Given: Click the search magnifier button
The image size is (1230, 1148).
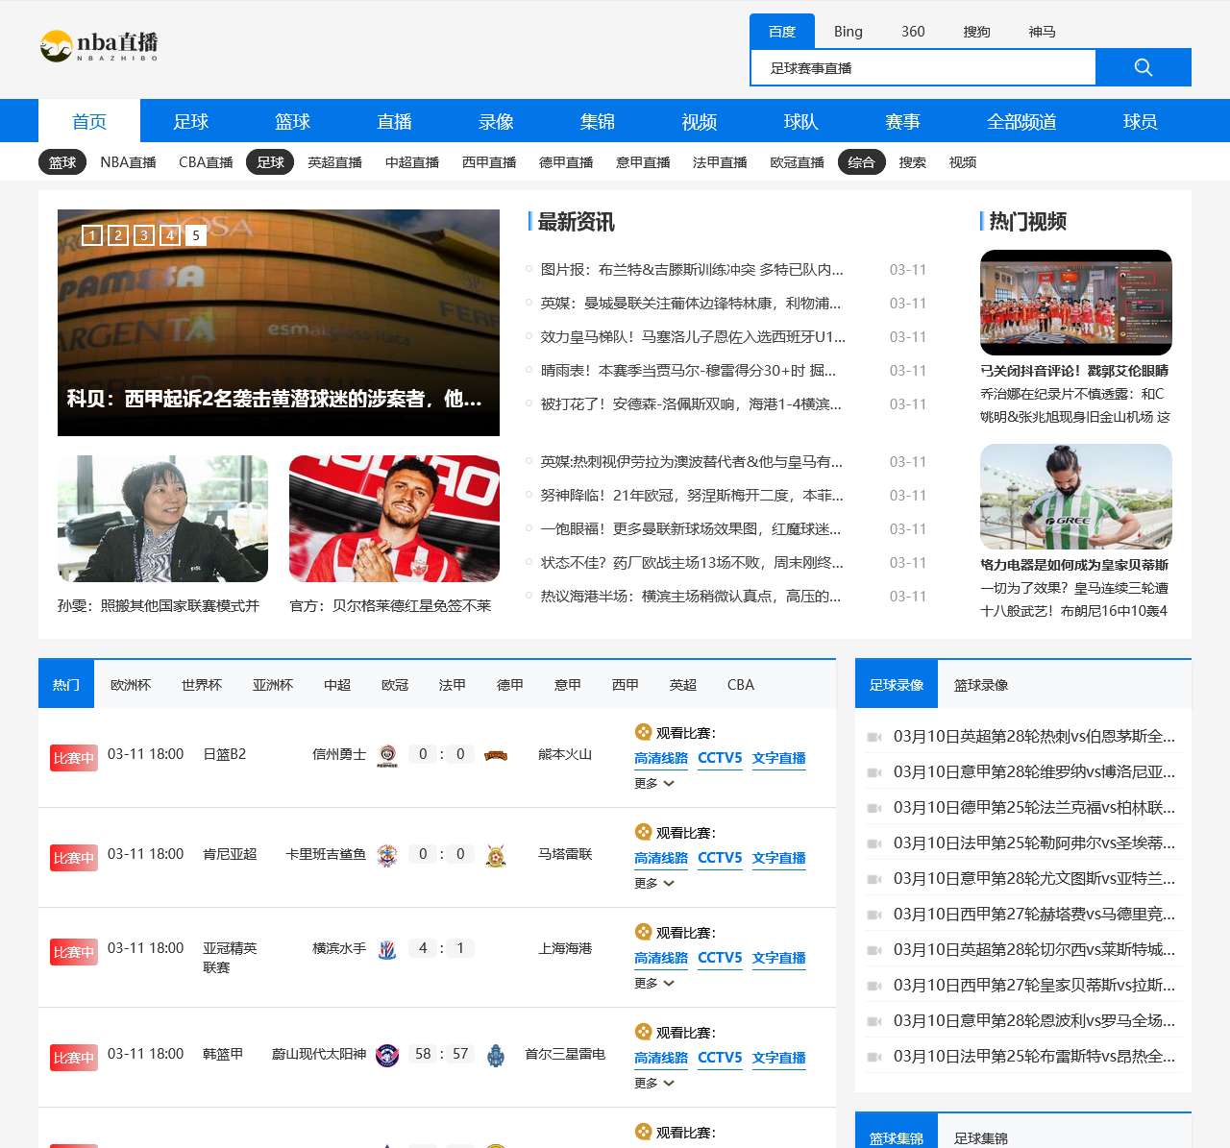Looking at the screenshot, I should click(1143, 67).
